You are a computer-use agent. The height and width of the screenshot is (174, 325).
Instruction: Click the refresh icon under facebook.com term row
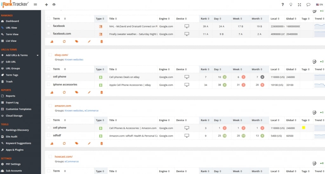pos(64,42)
